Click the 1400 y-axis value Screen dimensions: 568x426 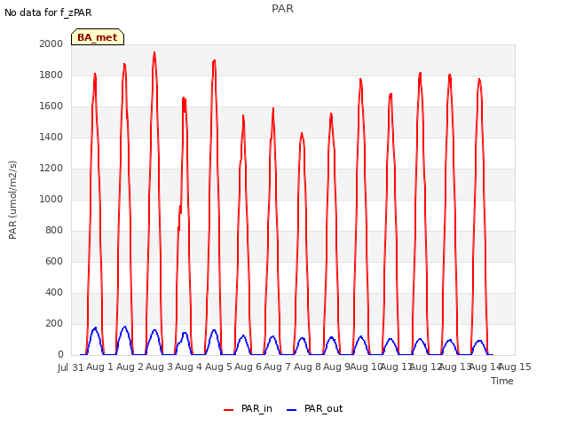click(51, 137)
